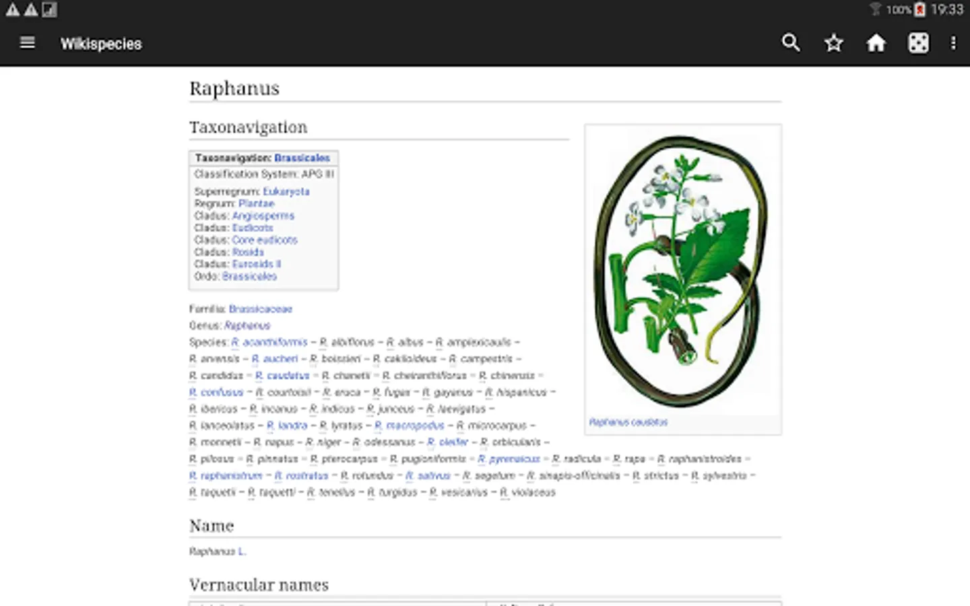Open the Eukaryota superregnum link
This screenshot has height=606, width=970.
(286, 191)
